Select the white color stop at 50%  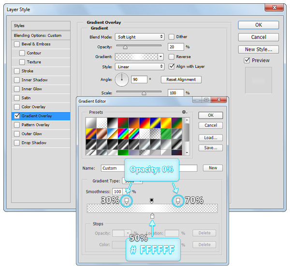[x=152, y=216]
